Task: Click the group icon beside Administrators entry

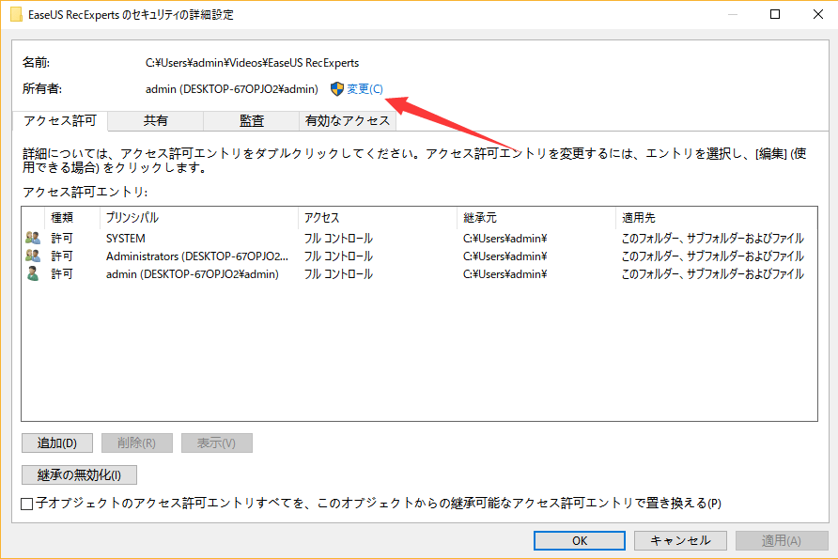Action: pos(33,256)
